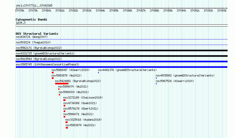Click the thin blue line under nsv509224
Viewport: 235px width, 138px height.
tap(121, 45)
